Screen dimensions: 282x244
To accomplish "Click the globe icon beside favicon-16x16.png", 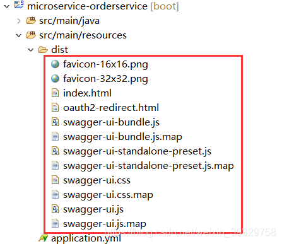I will 55,64.
